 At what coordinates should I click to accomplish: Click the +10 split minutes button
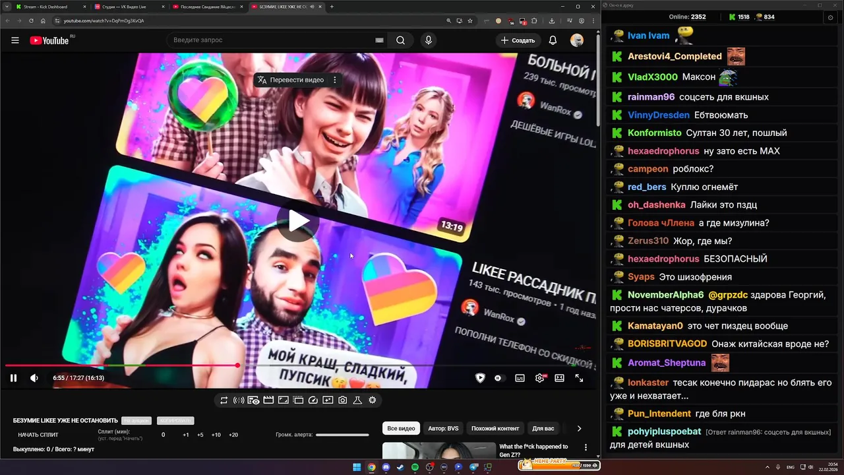216,435
